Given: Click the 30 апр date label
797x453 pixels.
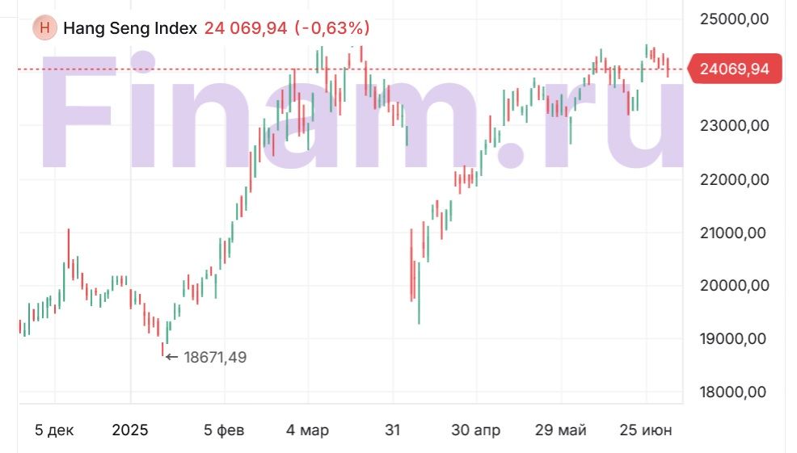Looking at the screenshot, I should [x=475, y=430].
